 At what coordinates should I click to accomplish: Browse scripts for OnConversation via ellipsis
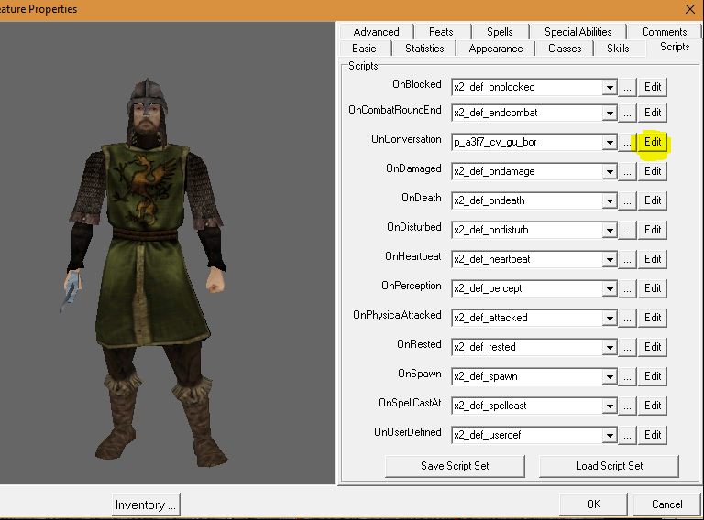click(627, 142)
